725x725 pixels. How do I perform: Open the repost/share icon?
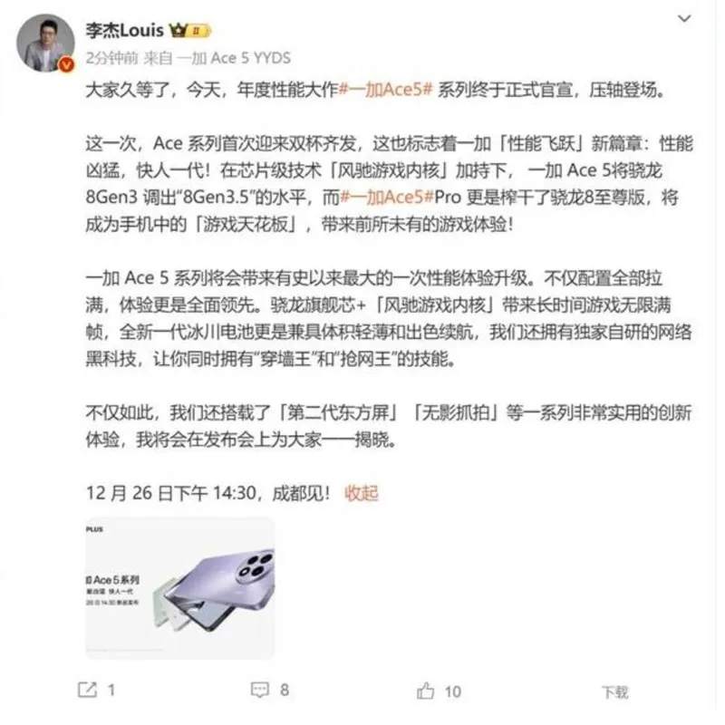(87, 690)
